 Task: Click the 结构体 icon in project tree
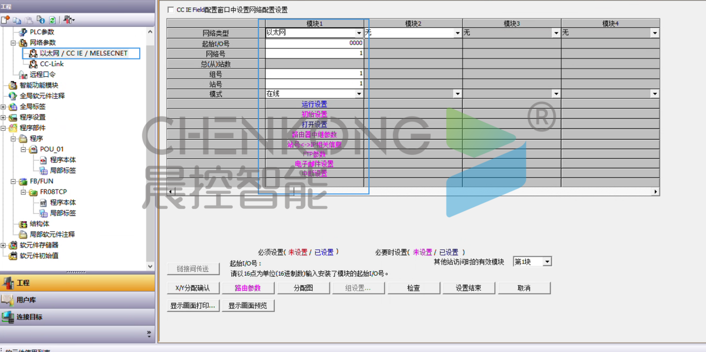pyautogui.click(x=23, y=224)
